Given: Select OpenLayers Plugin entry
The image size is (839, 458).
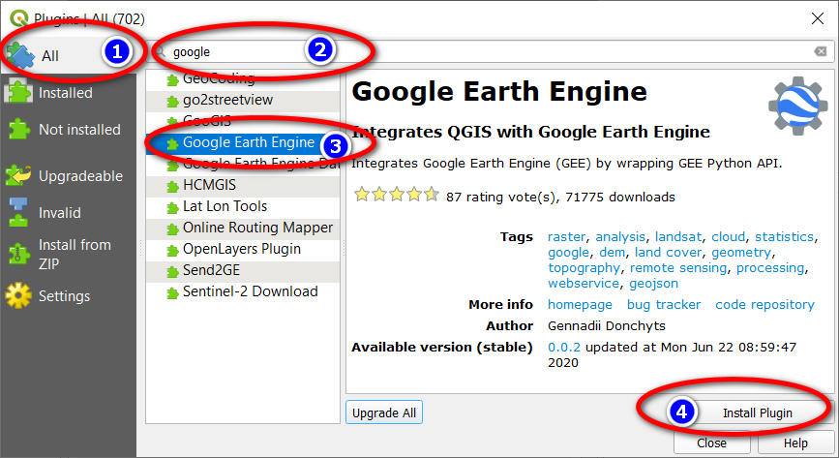Looking at the screenshot, I should pyautogui.click(x=243, y=250).
